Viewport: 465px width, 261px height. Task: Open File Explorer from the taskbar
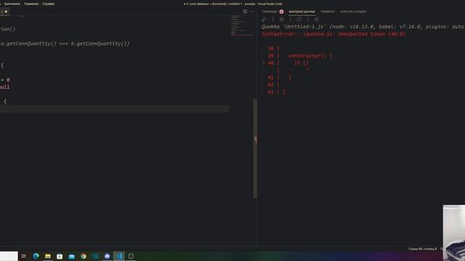pyautogui.click(x=48, y=256)
